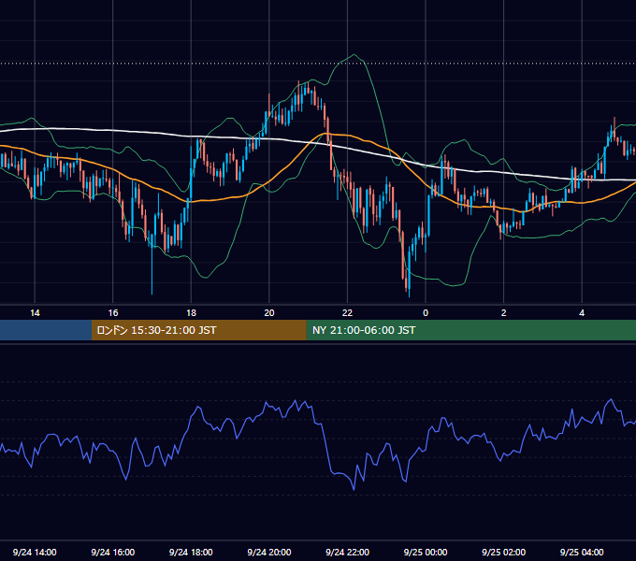Click hour label 22 on price chart axis
This screenshot has width=636, height=561.
coord(348,313)
